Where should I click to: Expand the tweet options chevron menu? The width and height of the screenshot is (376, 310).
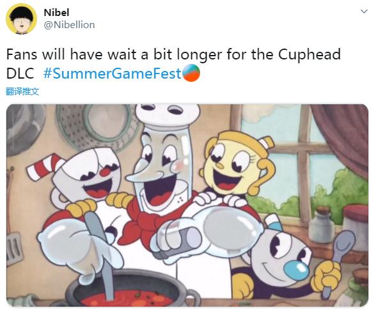click(364, 12)
